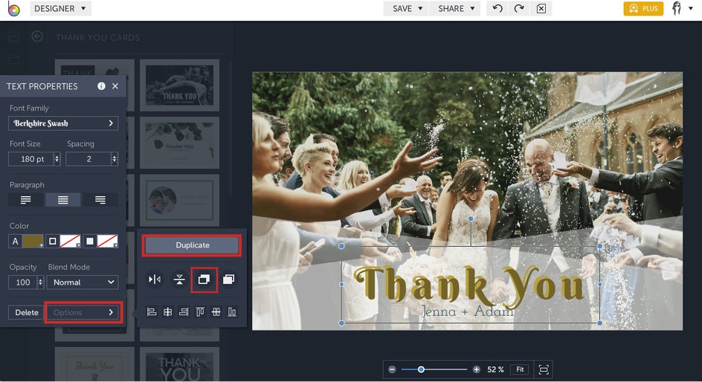Image resolution: width=702 pixels, height=382 pixels.
Task: Click the top-left text box resize handle
Action: 341,246
